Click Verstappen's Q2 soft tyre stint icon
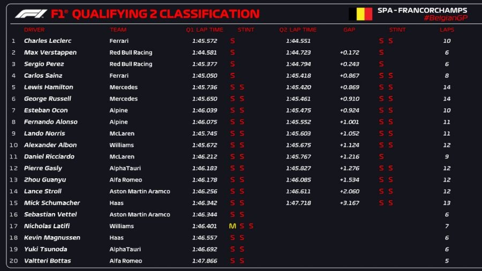 pyautogui.click(x=381, y=52)
